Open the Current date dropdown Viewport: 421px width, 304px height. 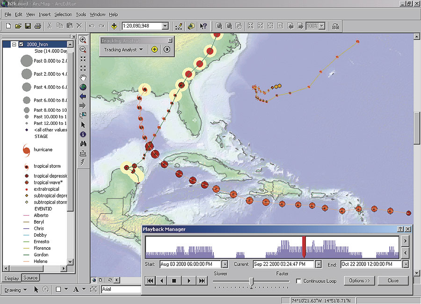(318, 264)
